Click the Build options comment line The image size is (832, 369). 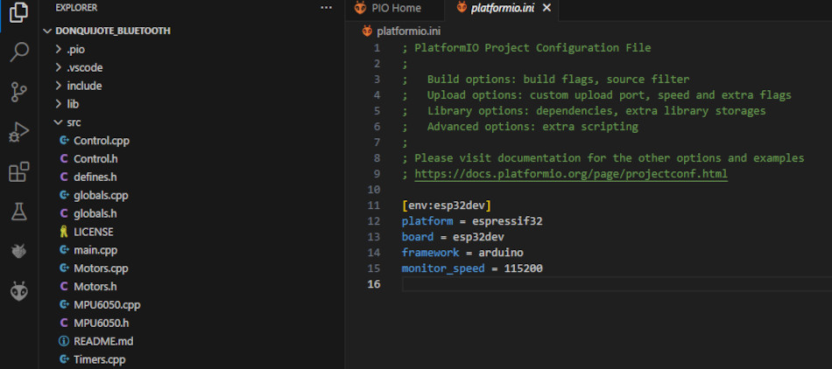coord(546,80)
